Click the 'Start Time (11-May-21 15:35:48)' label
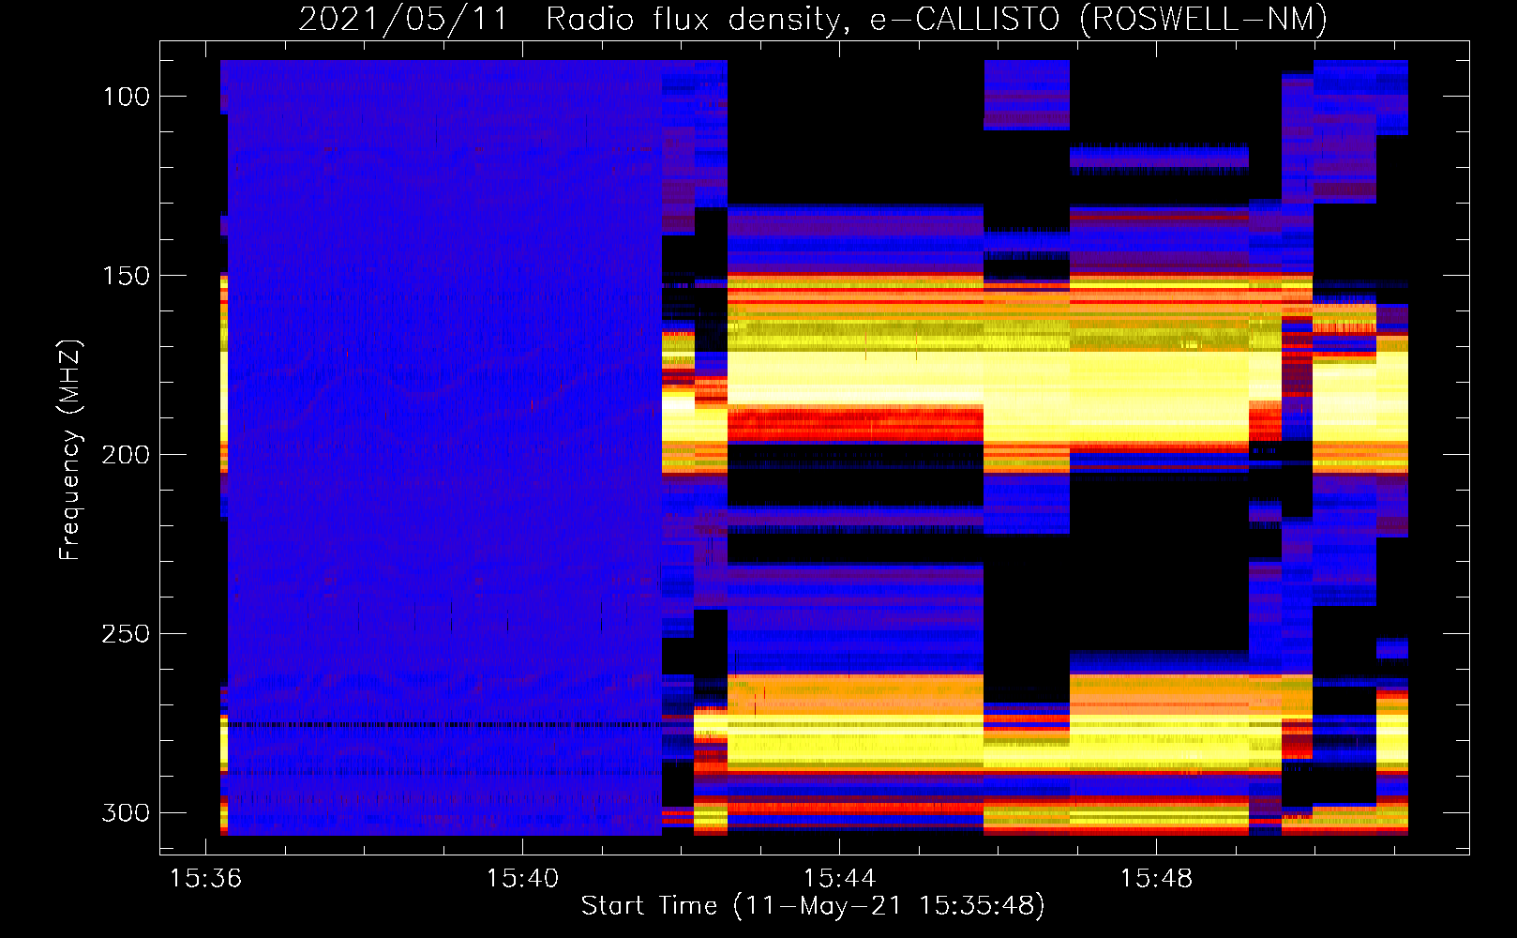This screenshot has width=1517, height=938. point(813,906)
